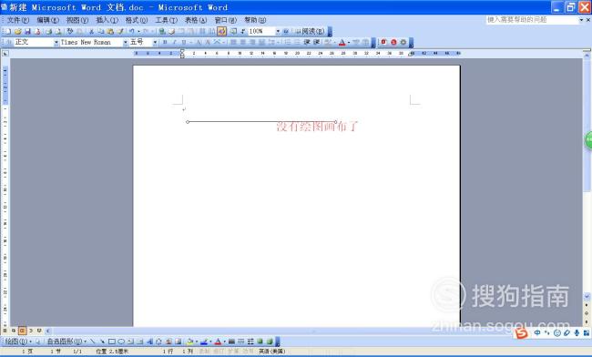Click the help question input box
Image resolution: width=592 pixels, height=357 pixels.
coord(532,20)
